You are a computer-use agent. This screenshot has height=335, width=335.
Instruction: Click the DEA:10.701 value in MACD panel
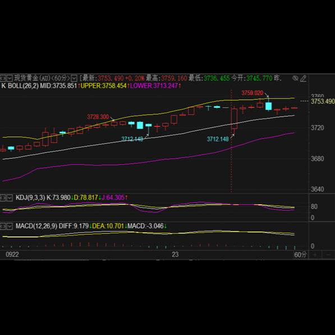coord(108,226)
